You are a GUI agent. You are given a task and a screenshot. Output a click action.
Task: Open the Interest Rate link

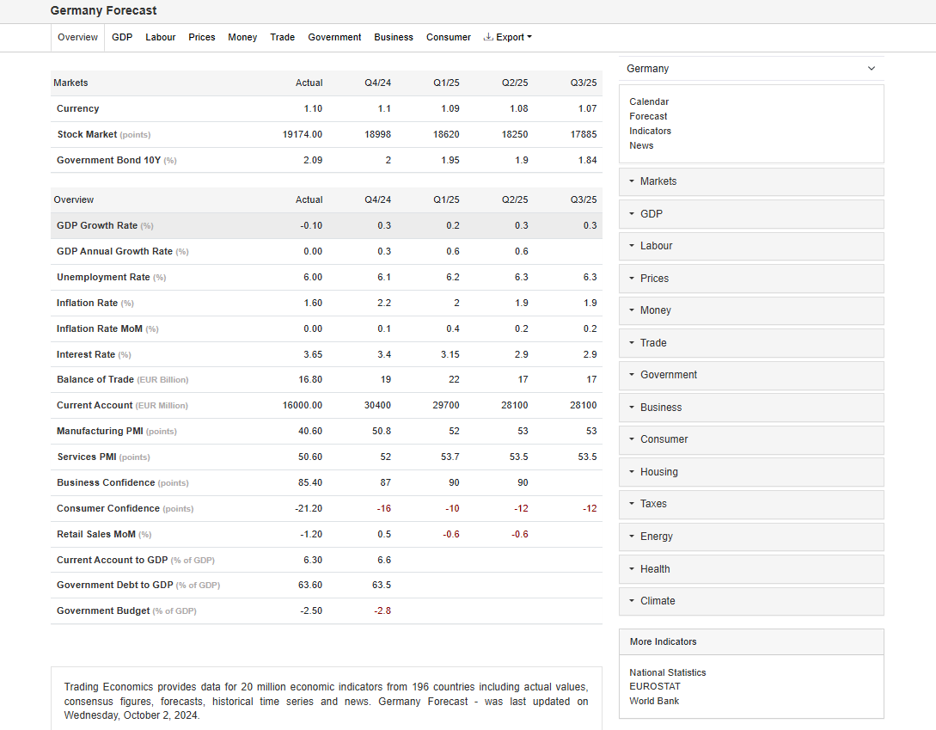[x=86, y=355]
